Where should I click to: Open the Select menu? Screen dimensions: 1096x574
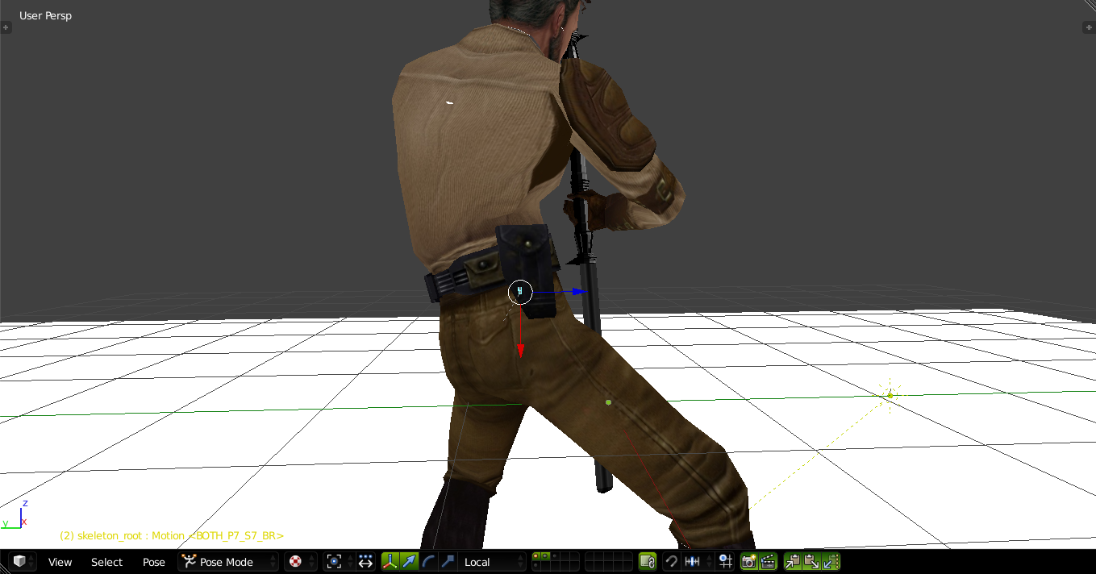106,562
